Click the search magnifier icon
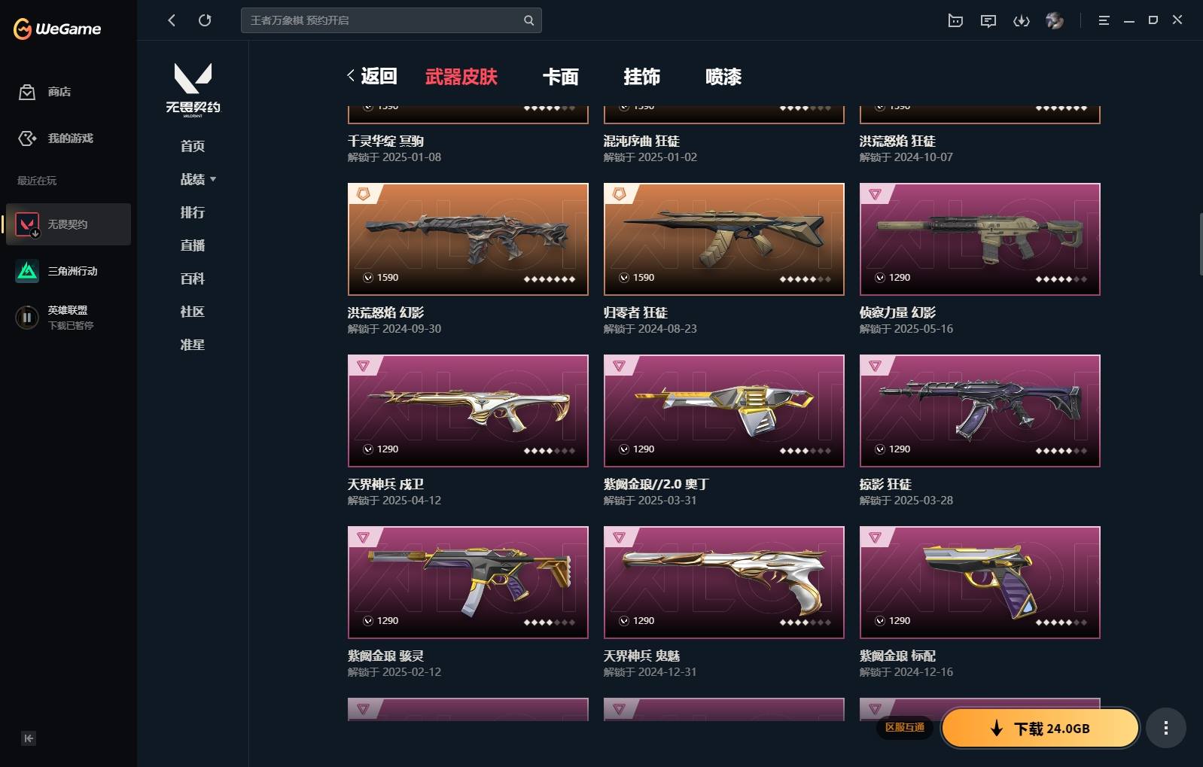 pos(528,20)
